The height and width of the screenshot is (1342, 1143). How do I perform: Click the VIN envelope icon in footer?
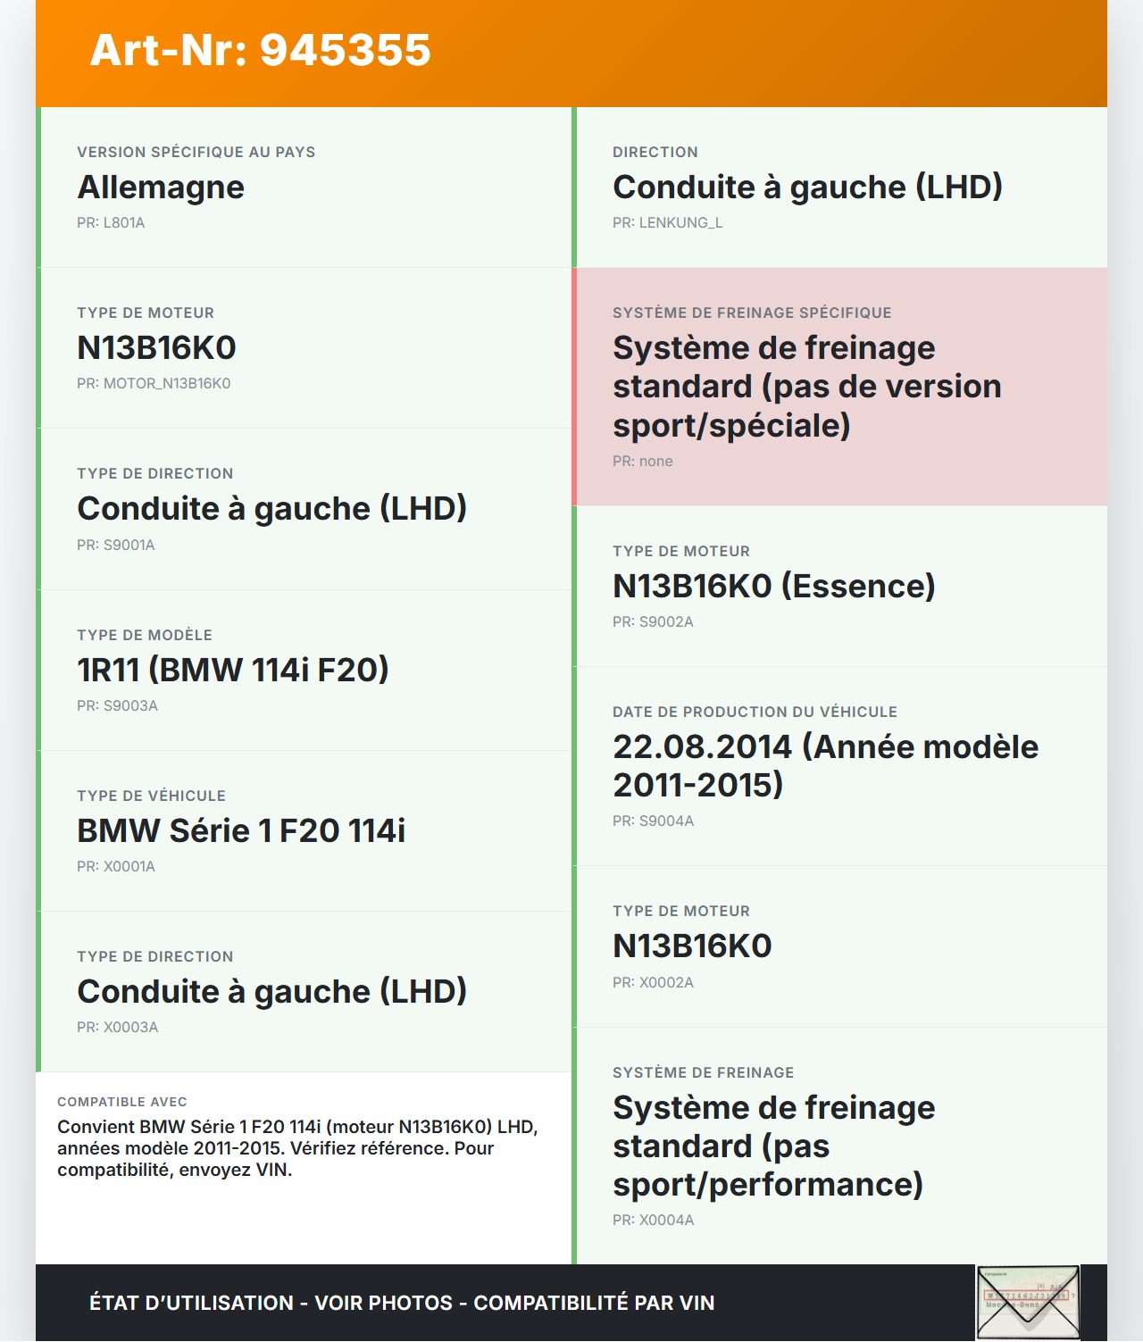1028,1302
